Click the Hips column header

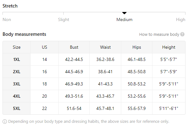click(x=137, y=47)
